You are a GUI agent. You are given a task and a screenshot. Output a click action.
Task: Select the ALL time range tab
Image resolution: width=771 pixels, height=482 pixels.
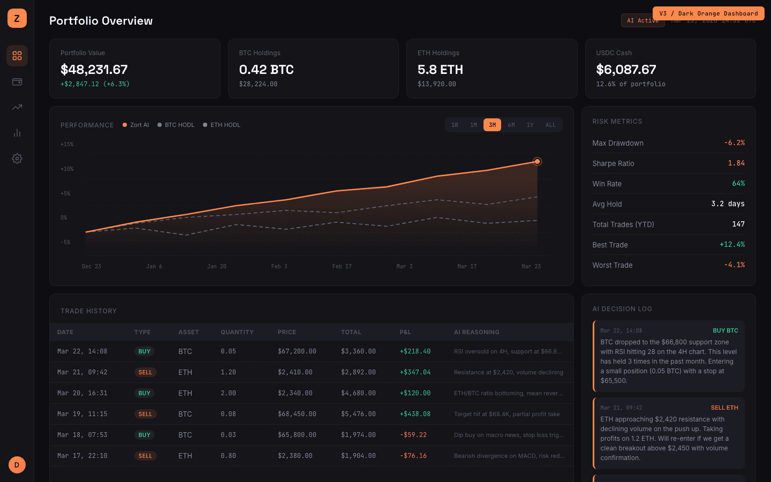click(550, 124)
